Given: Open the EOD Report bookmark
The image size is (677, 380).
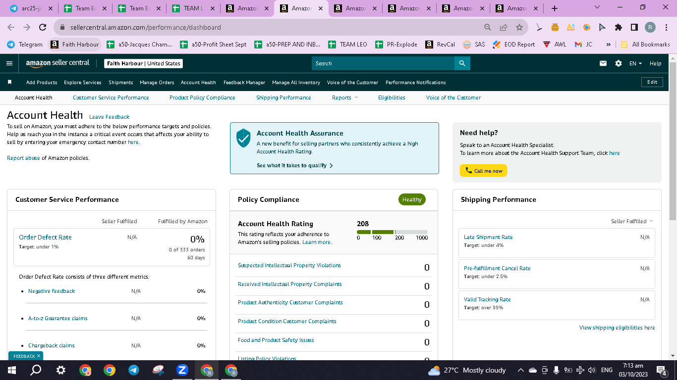Looking at the screenshot, I should [513, 45].
